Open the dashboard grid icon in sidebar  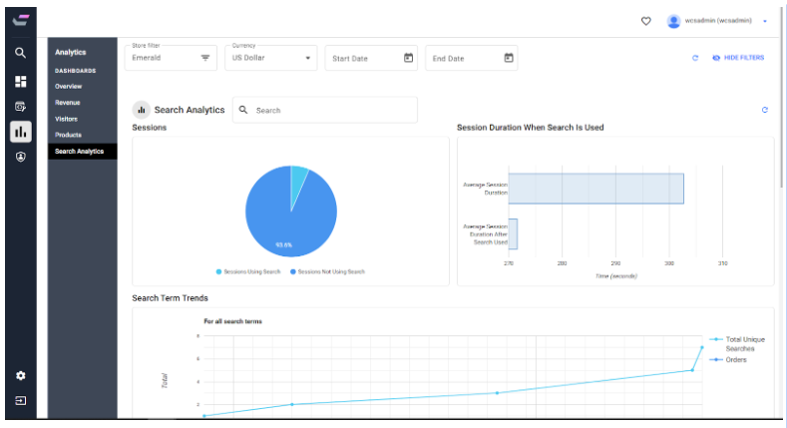[21, 81]
